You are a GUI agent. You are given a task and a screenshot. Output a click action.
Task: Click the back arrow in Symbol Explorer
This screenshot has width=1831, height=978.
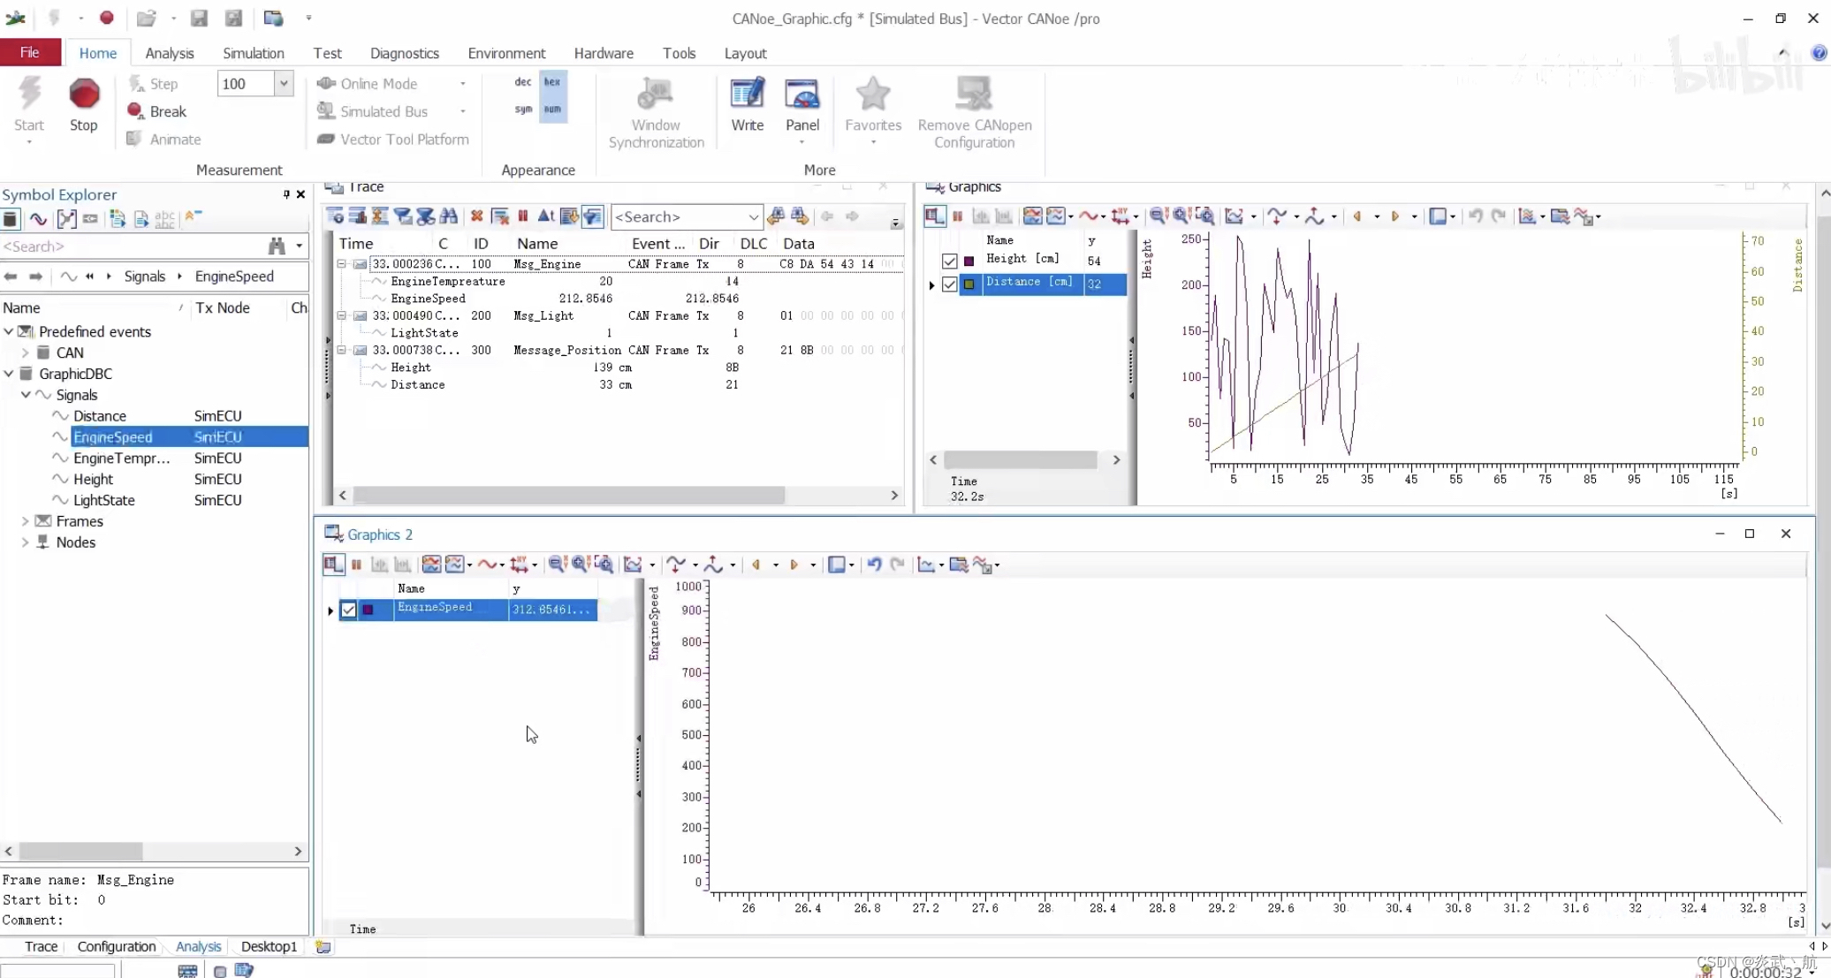[x=11, y=277]
